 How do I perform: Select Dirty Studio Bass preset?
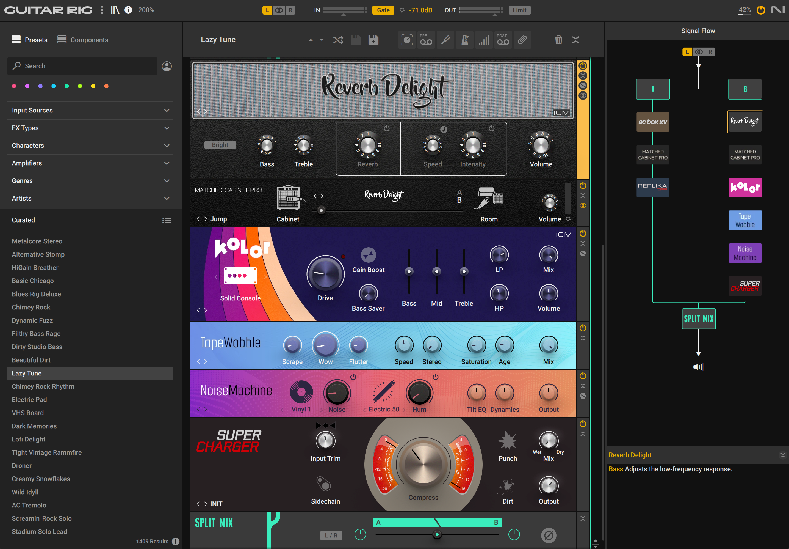(90, 347)
